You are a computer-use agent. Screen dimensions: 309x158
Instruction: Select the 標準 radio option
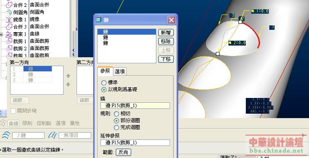point(104,83)
